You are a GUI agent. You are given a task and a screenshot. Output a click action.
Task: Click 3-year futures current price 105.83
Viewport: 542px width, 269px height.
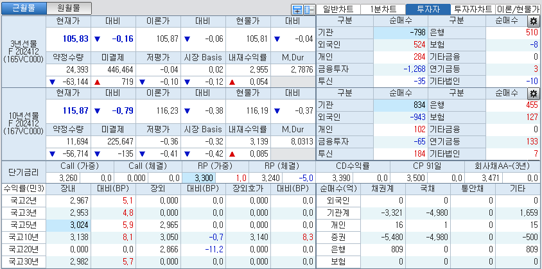click(x=69, y=39)
